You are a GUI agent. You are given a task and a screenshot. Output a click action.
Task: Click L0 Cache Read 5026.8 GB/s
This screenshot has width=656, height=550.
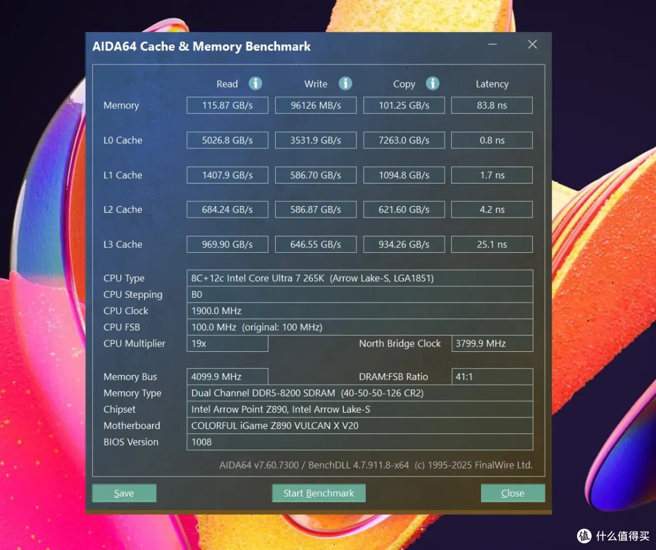coord(228,140)
